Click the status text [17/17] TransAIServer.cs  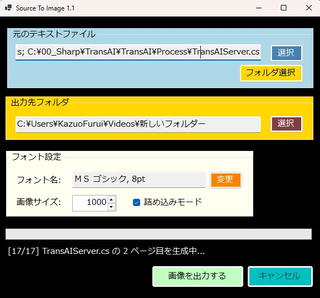pyautogui.click(x=106, y=251)
